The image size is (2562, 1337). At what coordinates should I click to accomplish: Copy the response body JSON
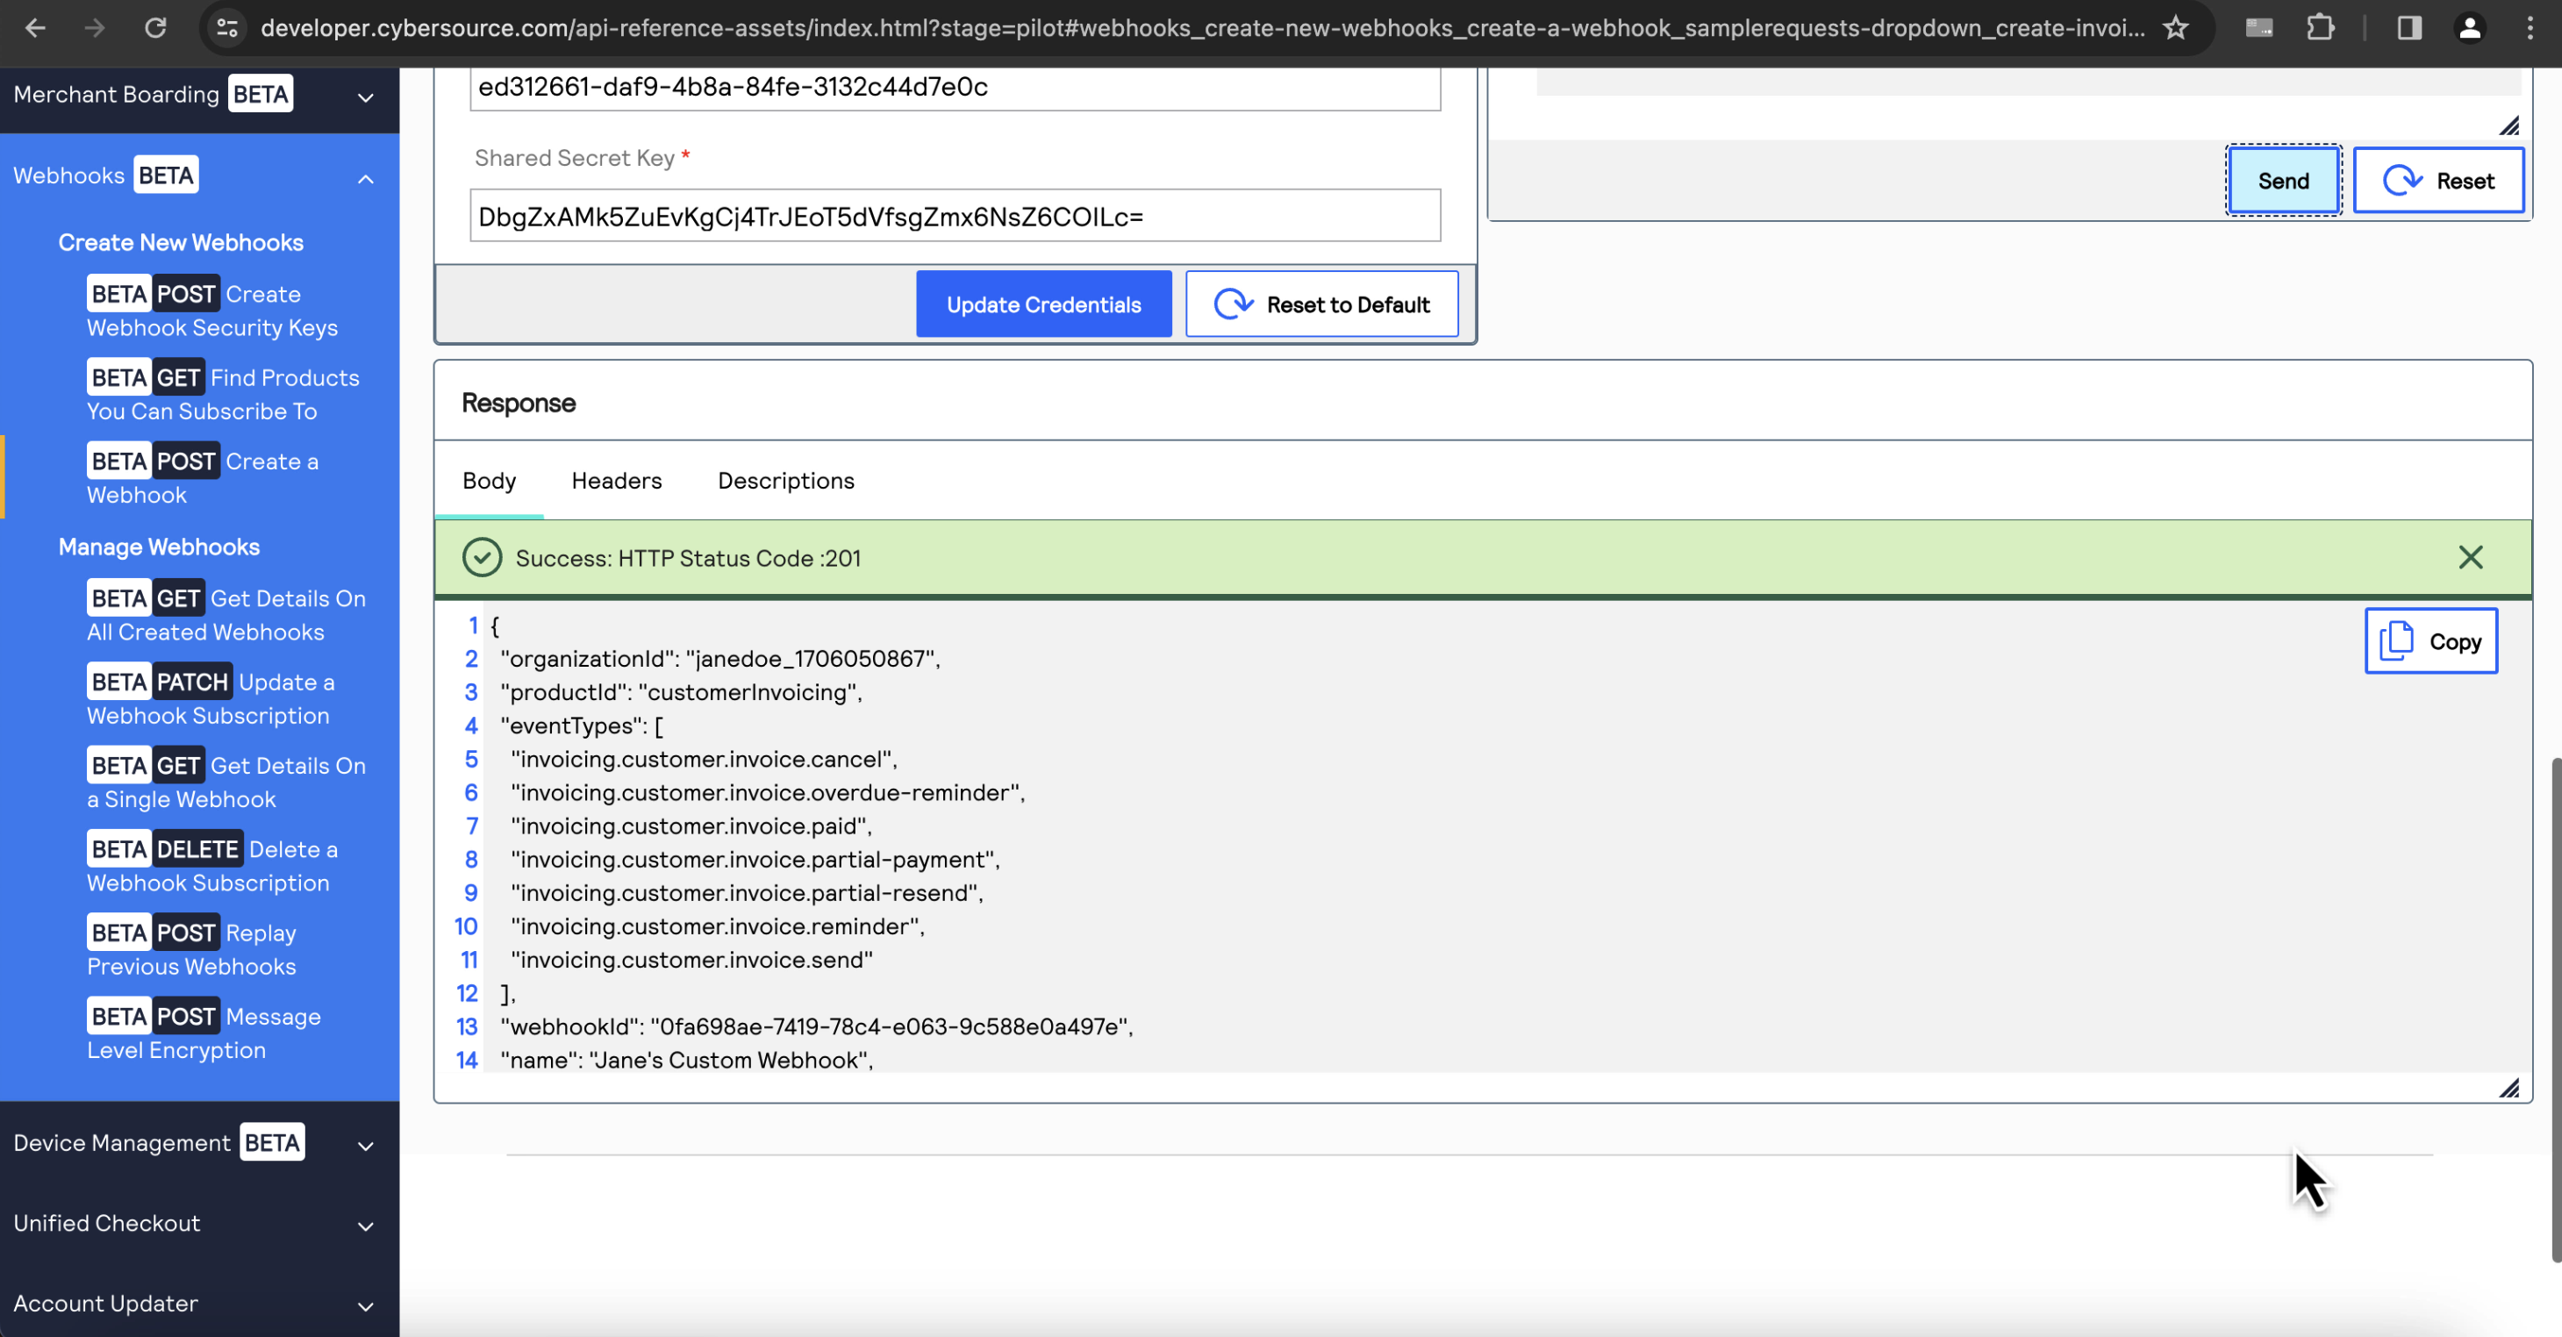tap(2430, 641)
